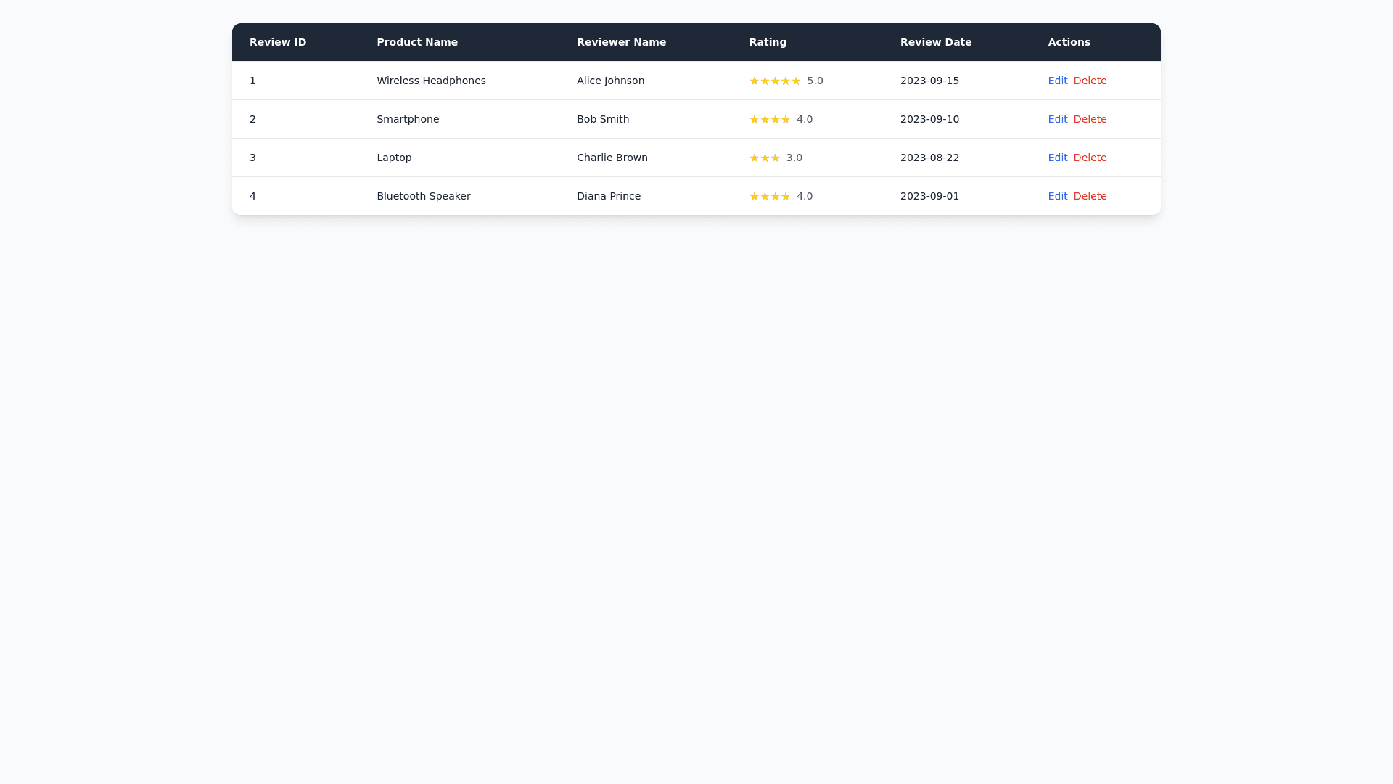The width and height of the screenshot is (1393, 784).
Task: Select the Alice Johnson reviewer cell
Action: (x=610, y=81)
